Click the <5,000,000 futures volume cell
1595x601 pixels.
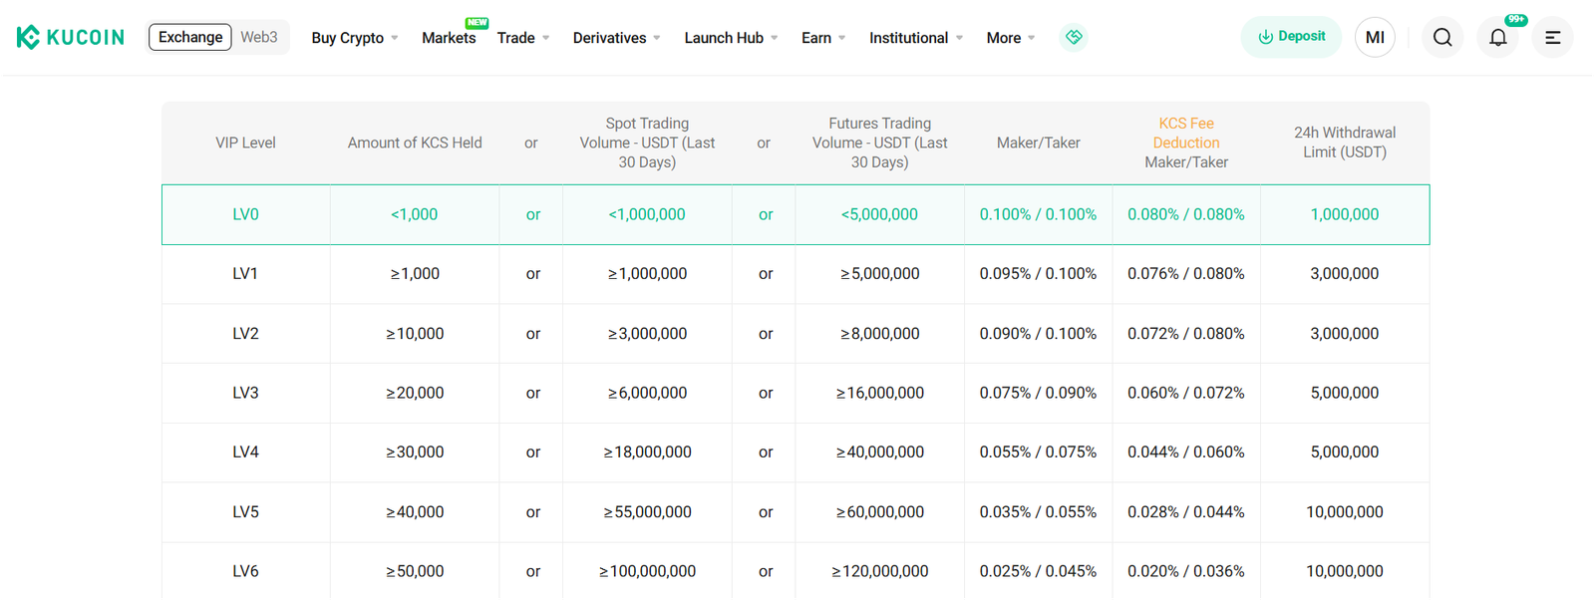coord(879,214)
